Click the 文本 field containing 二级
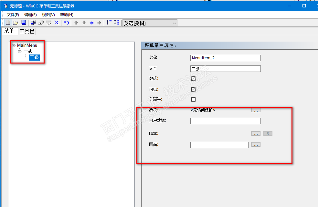This screenshot has height=207, width=318. click(226, 69)
